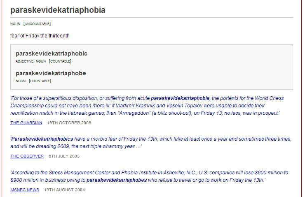Click bold paraskevidekatriaphobia in the Guardian quote

[181, 98]
